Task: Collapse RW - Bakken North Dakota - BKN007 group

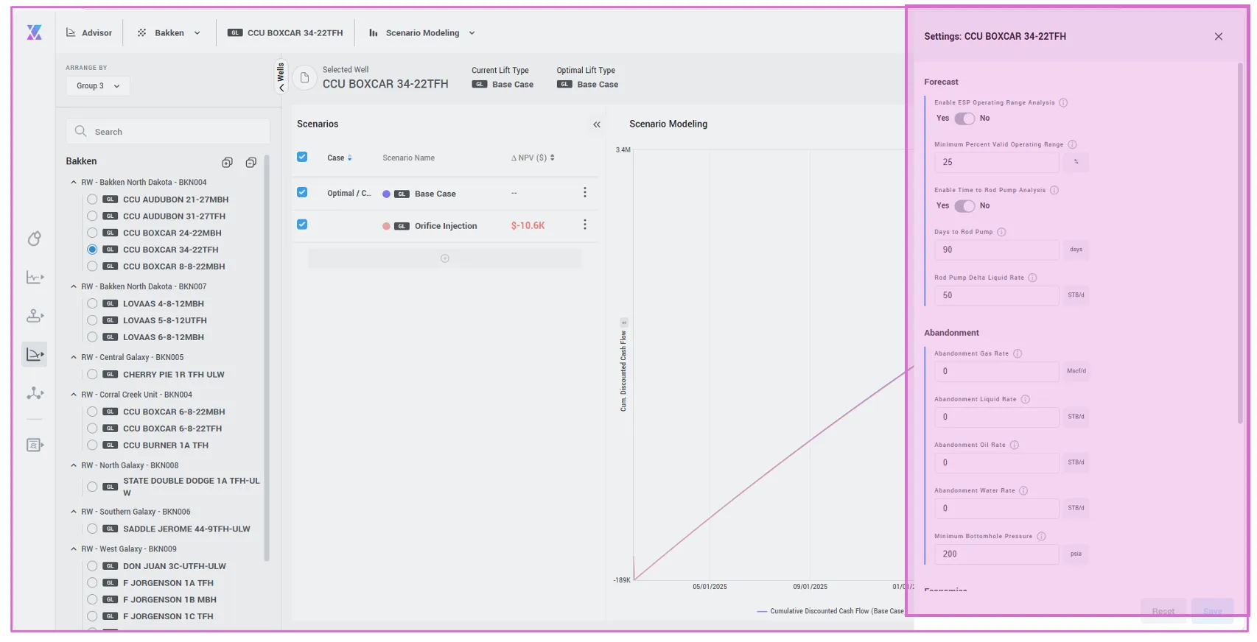Action: pyautogui.click(x=74, y=286)
